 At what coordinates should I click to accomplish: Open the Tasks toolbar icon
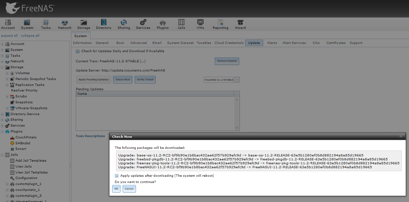tap(46, 24)
